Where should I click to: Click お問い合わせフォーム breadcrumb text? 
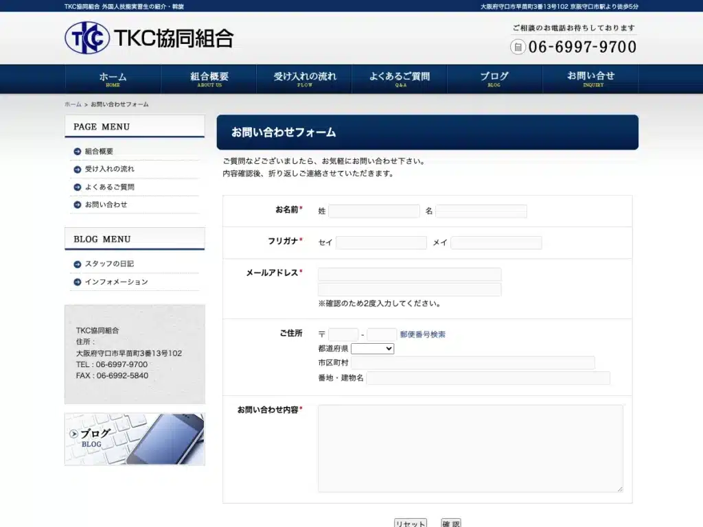click(x=119, y=104)
